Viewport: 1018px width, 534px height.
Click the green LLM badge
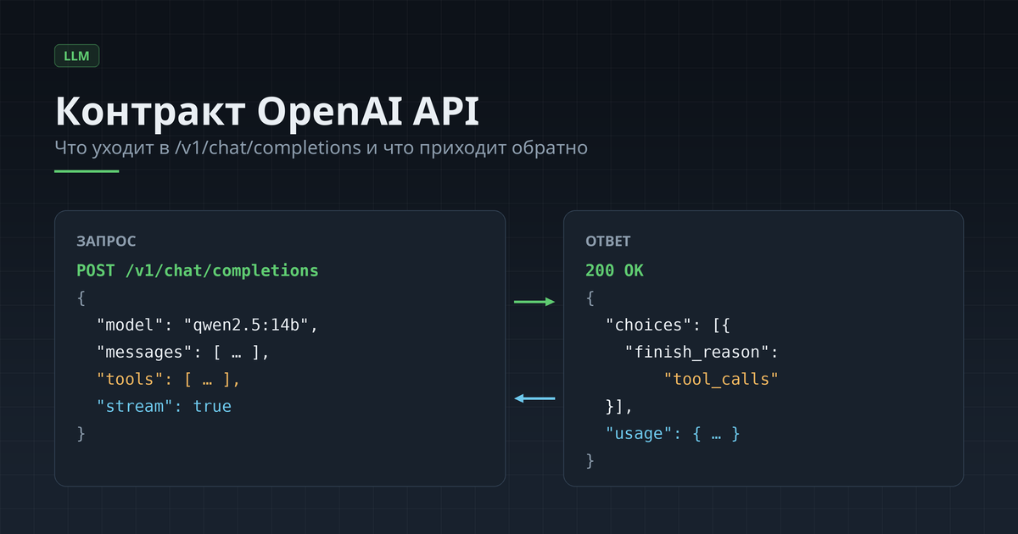(x=77, y=57)
